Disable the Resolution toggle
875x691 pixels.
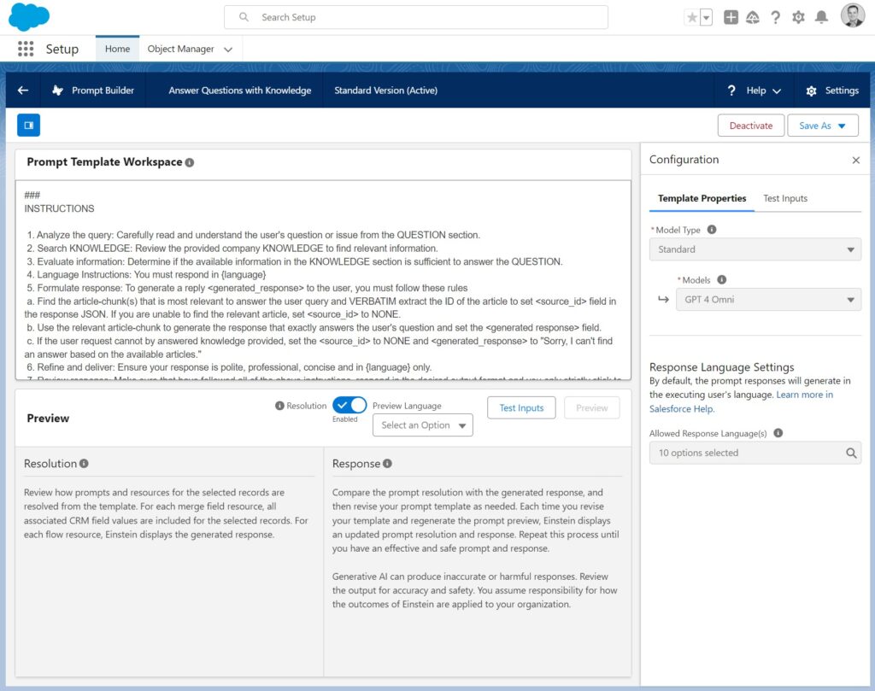349,406
